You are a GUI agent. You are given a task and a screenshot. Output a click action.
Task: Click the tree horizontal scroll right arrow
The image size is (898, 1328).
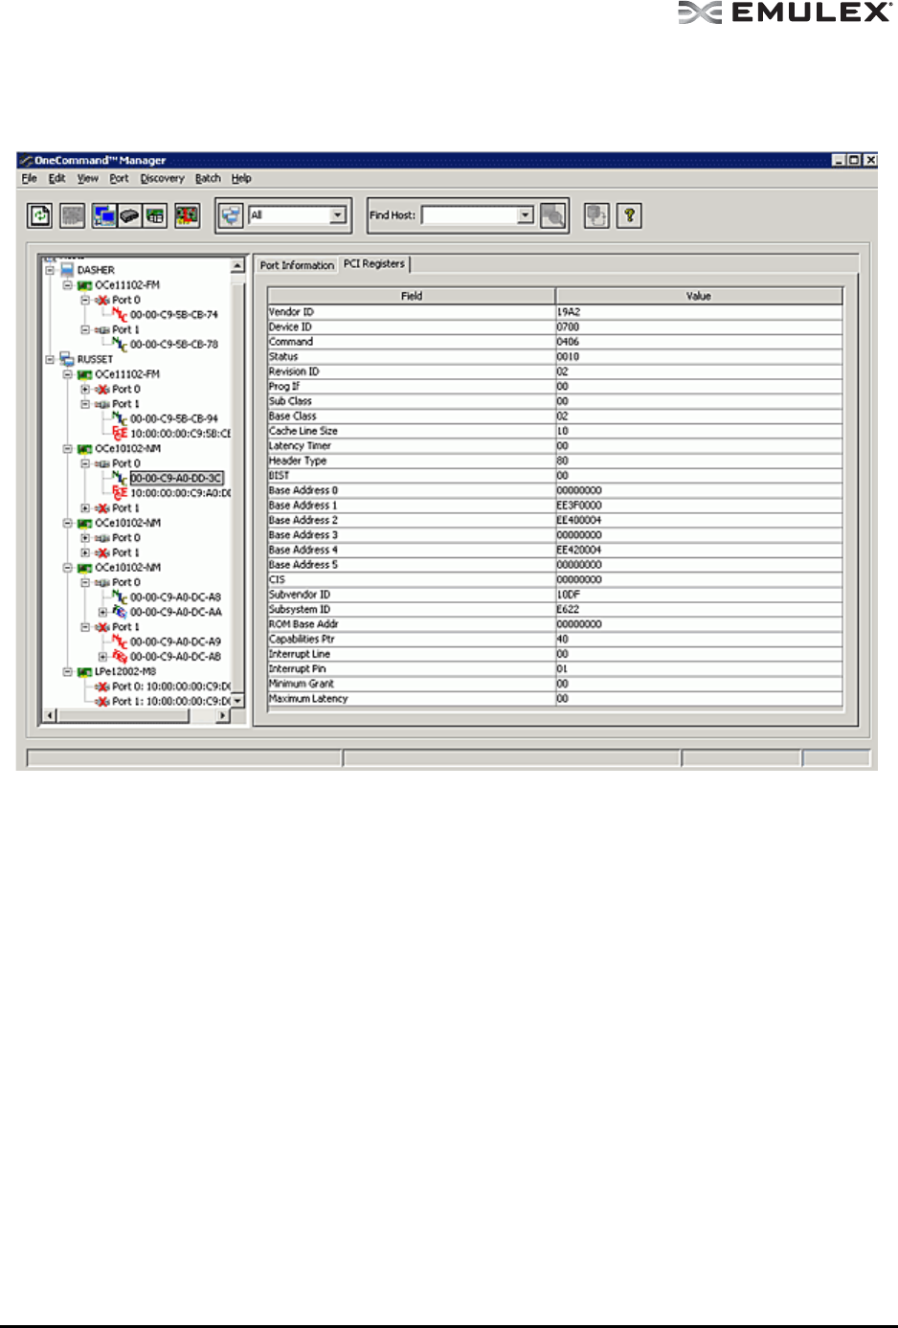point(223,715)
